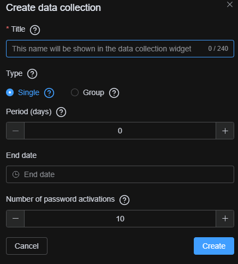This screenshot has height=264, width=238.
Task: Click the 0 / 240 character counter
Action: [218, 49]
